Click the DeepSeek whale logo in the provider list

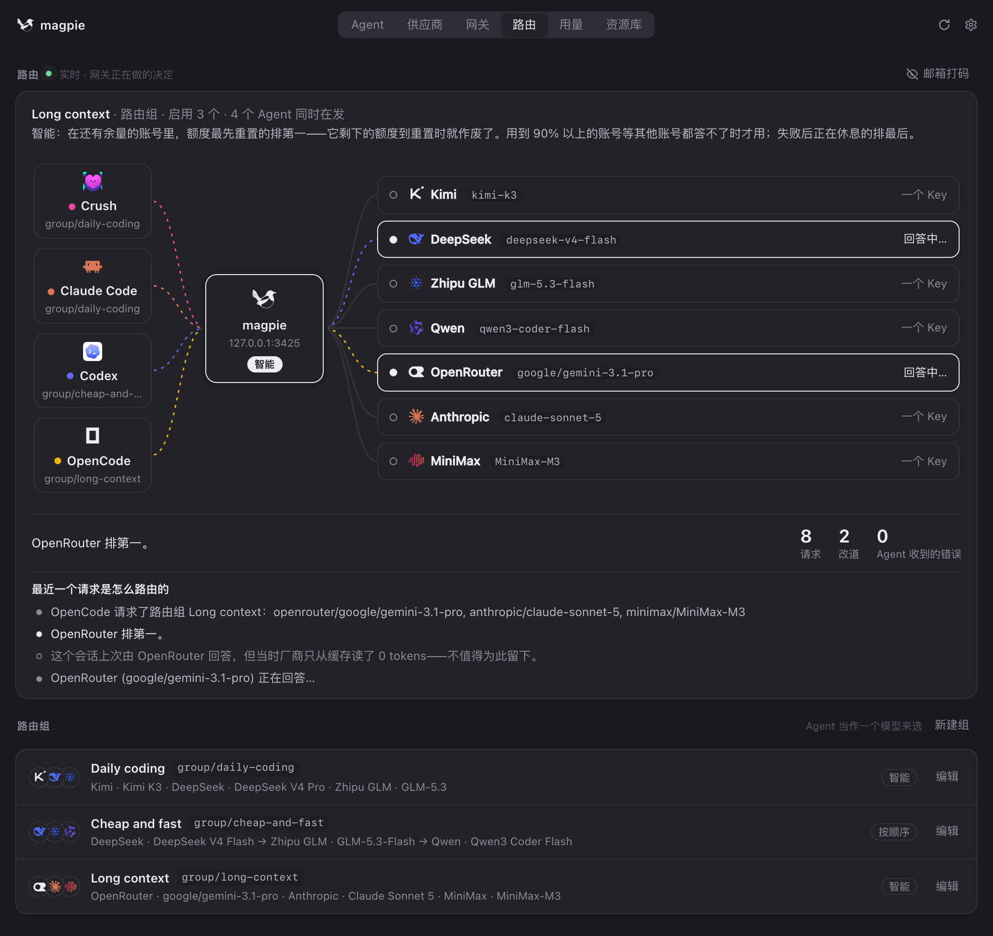(417, 239)
